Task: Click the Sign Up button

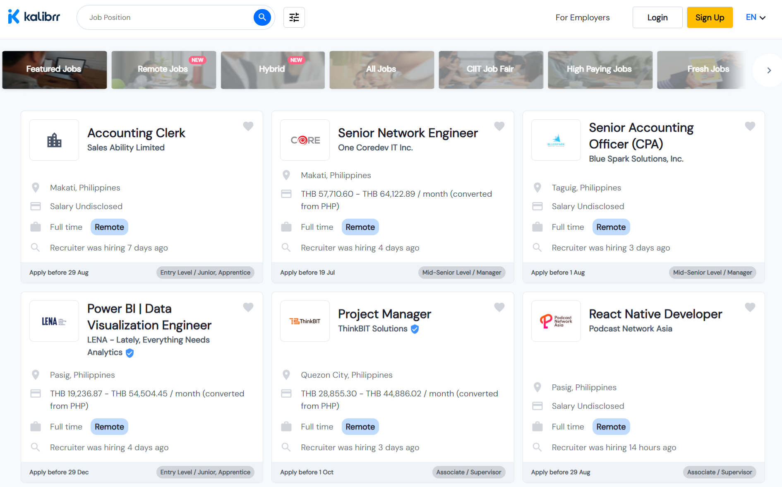Action: (x=710, y=17)
